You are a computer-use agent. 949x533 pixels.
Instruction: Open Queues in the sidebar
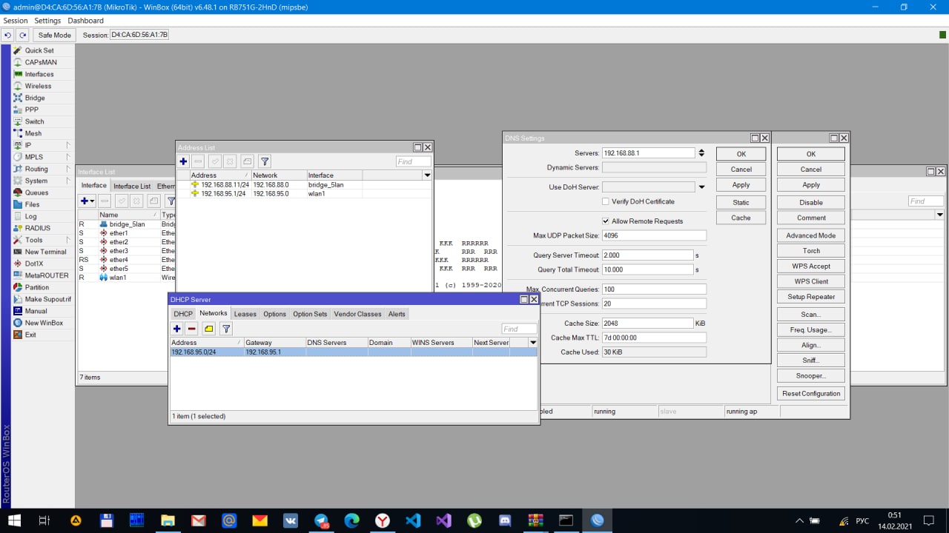[36, 192]
